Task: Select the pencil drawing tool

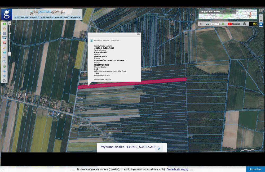Action: 4,48
